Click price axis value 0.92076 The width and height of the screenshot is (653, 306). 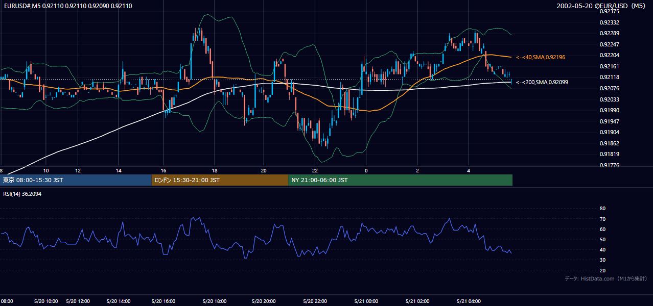(x=609, y=88)
